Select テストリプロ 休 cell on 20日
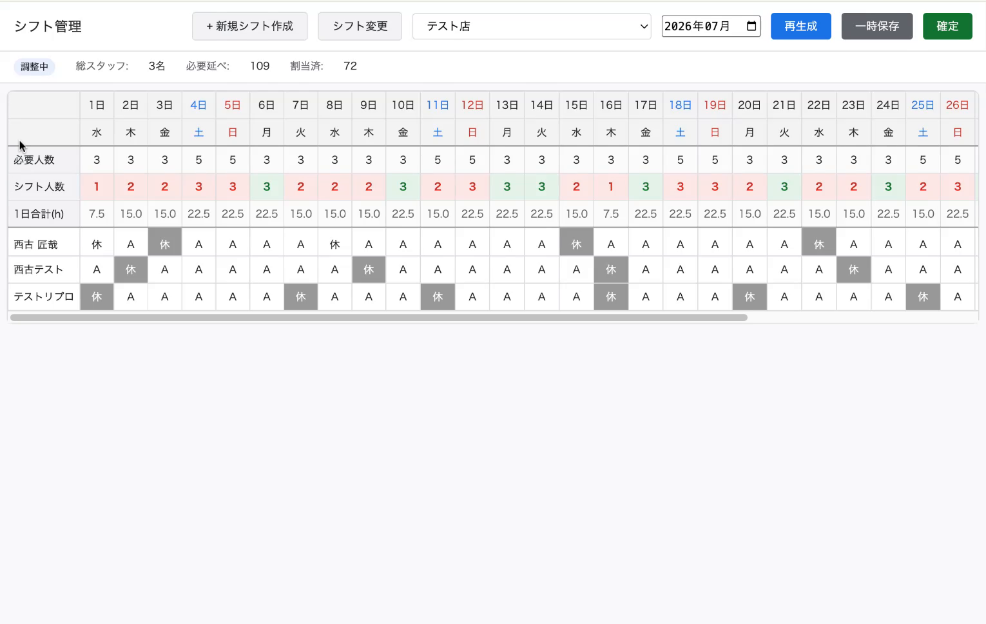Screen dimensions: 986x624 coord(749,297)
